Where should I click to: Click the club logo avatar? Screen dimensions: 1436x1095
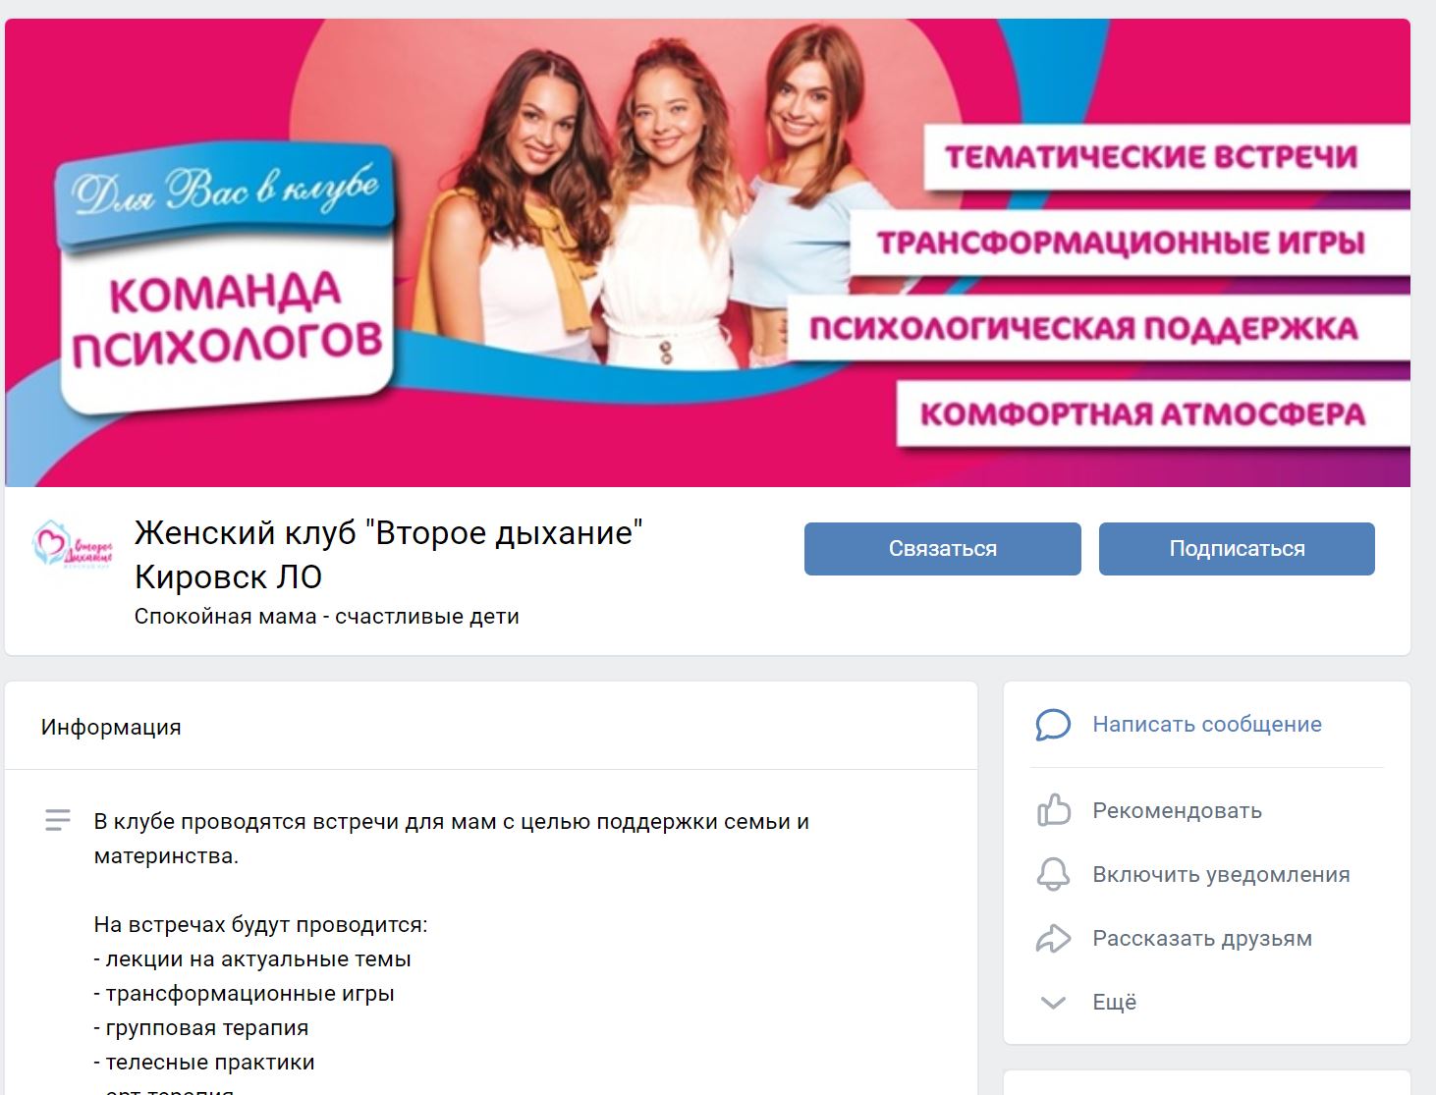73,544
